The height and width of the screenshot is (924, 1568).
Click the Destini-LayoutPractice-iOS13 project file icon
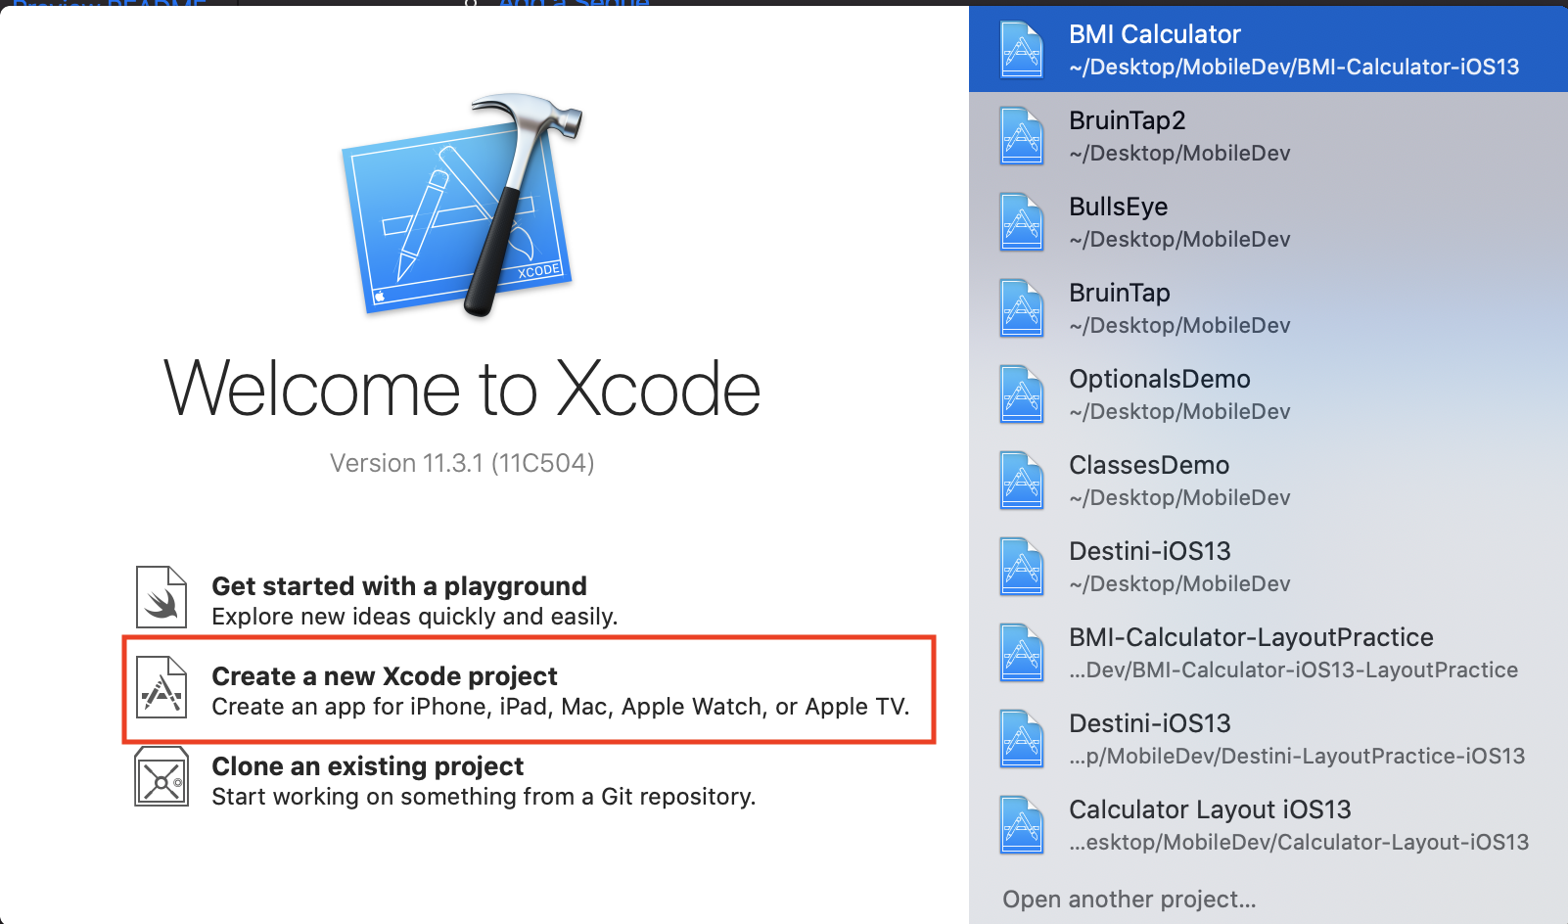pyautogui.click(x=1022, y=739)
